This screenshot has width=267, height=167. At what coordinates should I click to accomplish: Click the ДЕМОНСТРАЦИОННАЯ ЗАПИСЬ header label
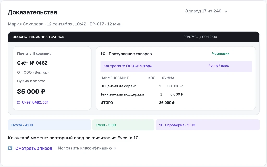tap(38, 37)
